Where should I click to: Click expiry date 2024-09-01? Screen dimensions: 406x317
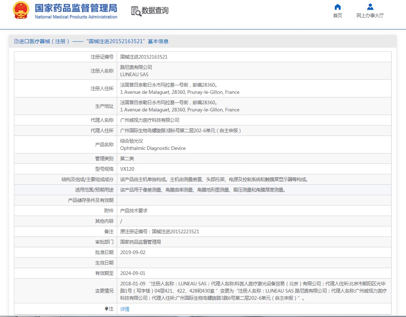coord(133,273)
